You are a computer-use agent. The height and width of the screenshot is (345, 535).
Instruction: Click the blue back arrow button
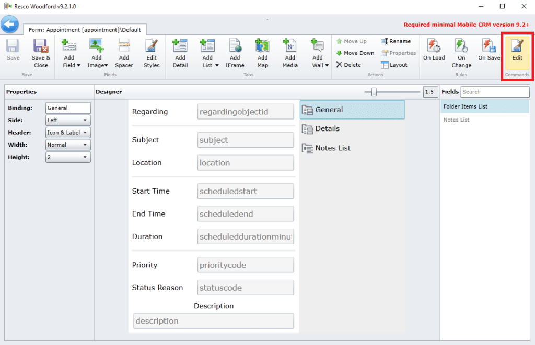[x=10, y=25]
